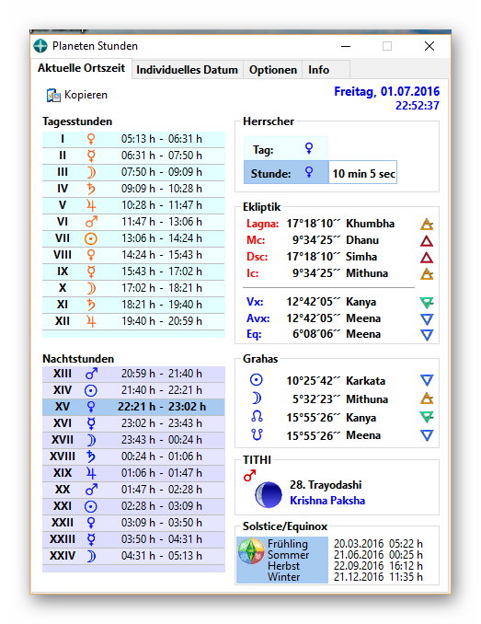The width and height of the screenshot is (481, 624).
Task: Click the Rahu north node symbol
Action: 257,417
